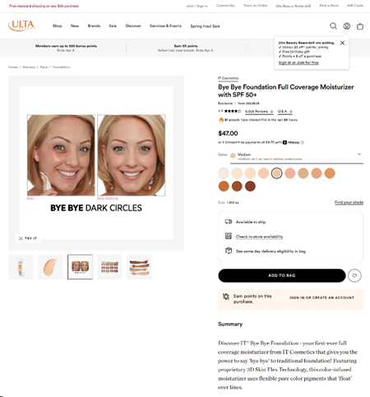Show the foundation swatch smear thumbnail
Image resolution: width=370 pixels, height=397 pixels.
(50, 267)
